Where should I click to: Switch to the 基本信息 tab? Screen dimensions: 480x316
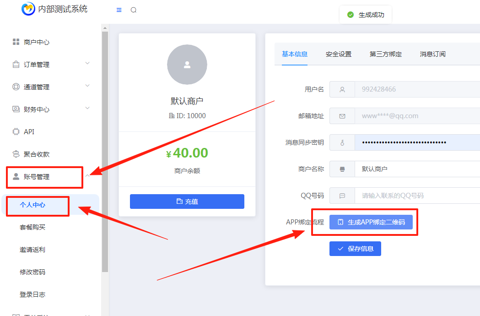[295, 54]
